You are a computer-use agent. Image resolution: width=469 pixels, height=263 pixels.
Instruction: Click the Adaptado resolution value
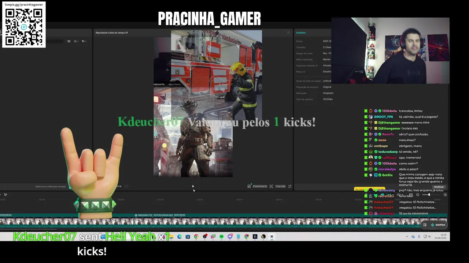pos(328,93)
